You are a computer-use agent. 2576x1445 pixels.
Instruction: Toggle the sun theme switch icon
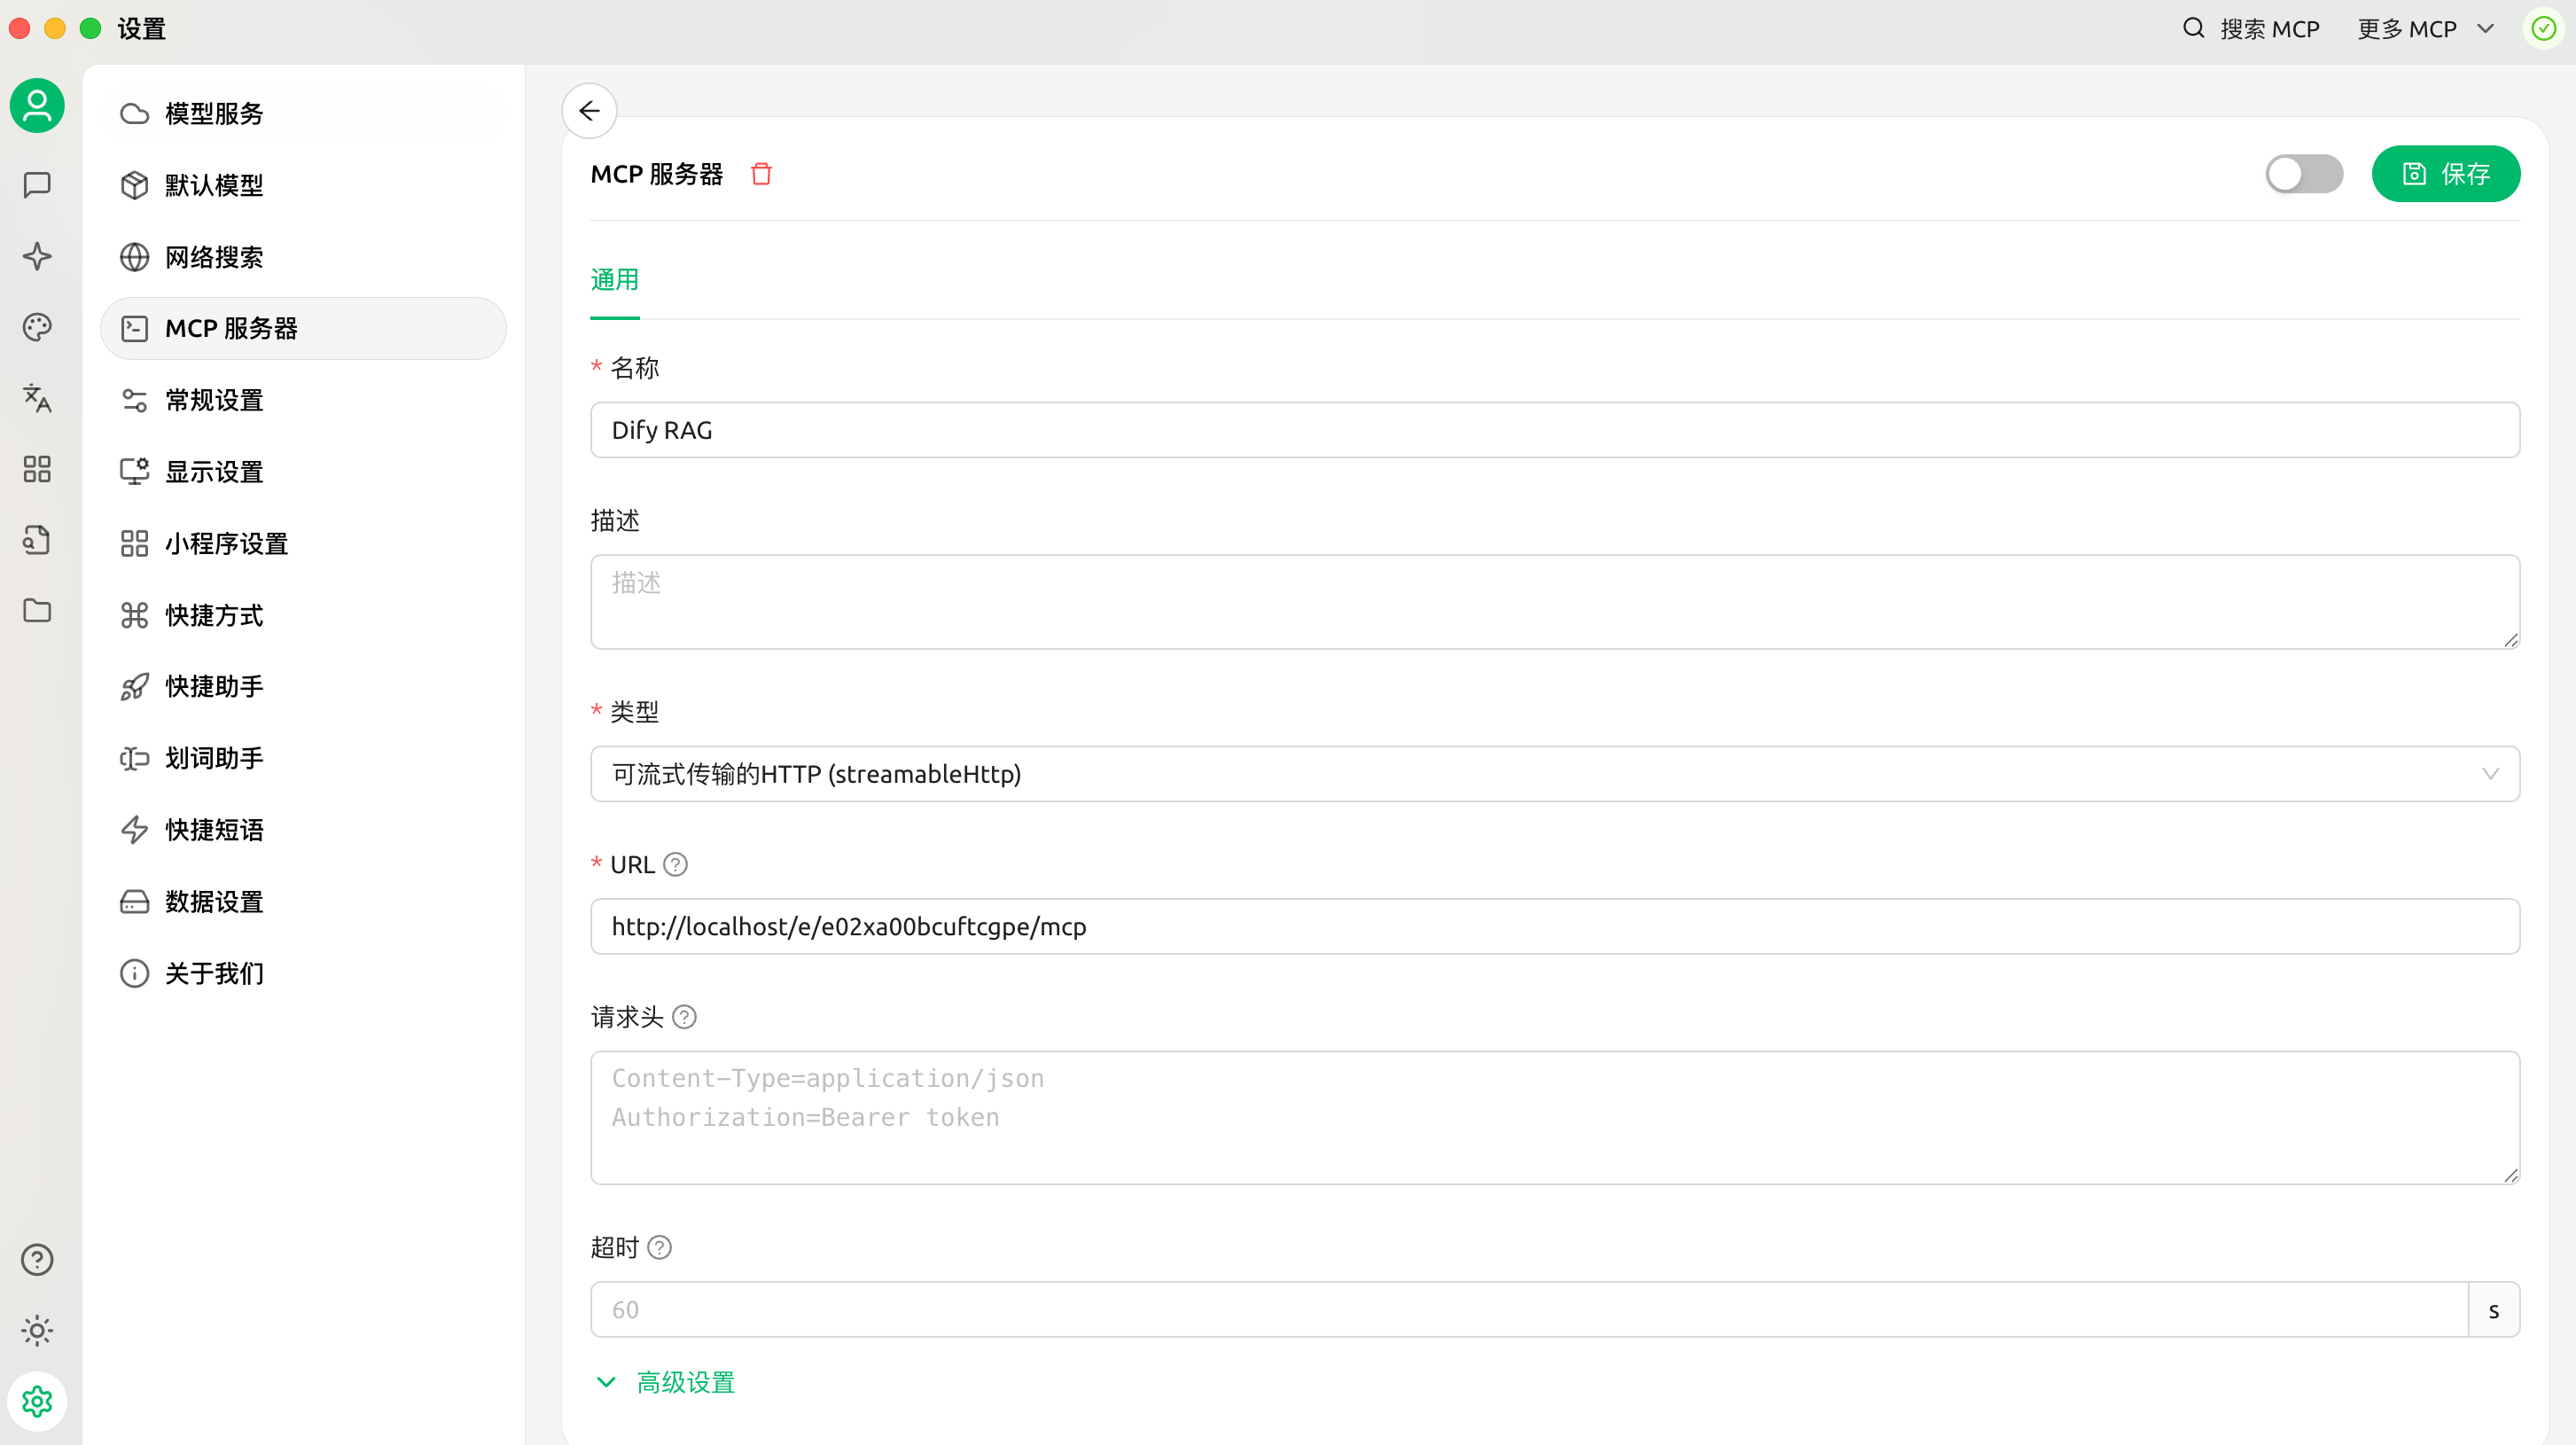(x=37, y=1330)
